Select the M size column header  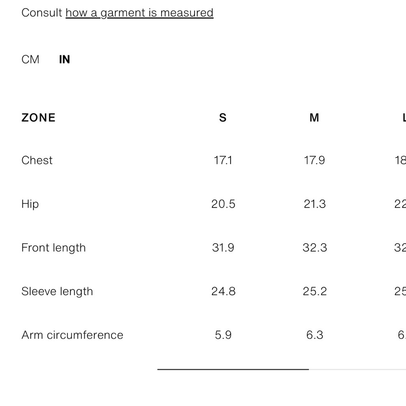point(314,118)
